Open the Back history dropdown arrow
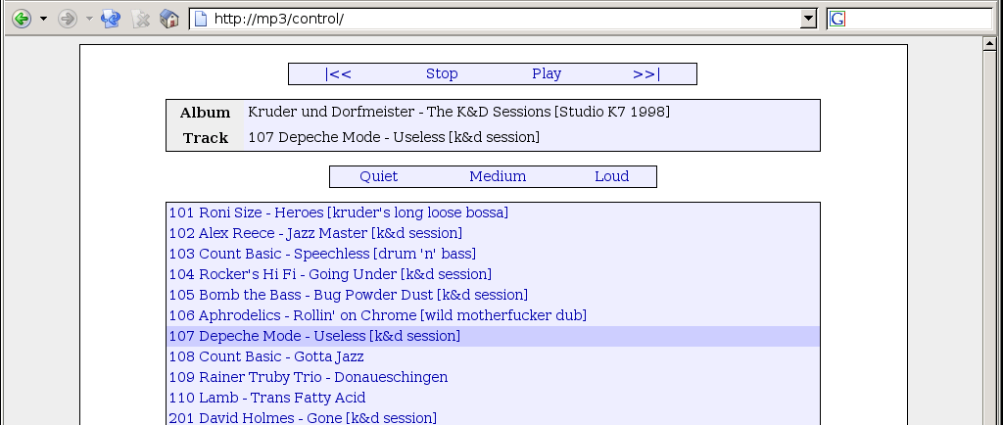The height and width of the screenshot is (425, 1003). tap(43, 20)
